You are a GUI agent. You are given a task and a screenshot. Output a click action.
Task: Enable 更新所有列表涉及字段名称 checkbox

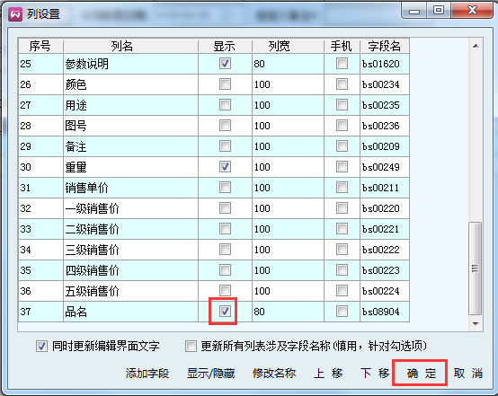(191, 346)
